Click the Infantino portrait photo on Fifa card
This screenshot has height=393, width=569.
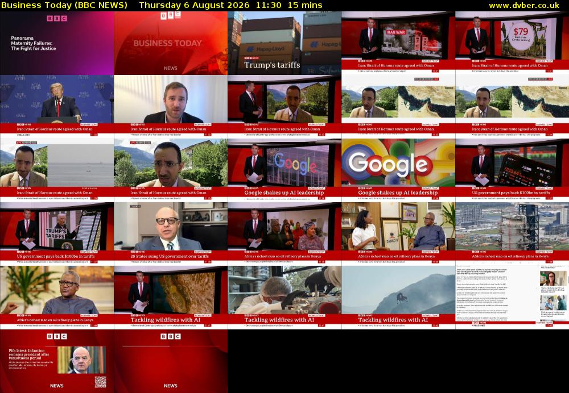[x=81, y=360]
